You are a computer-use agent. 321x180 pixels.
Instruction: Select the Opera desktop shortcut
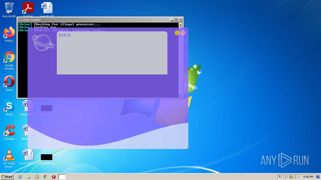(9, 83)
